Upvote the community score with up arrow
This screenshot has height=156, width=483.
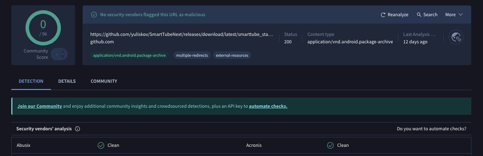63,52
